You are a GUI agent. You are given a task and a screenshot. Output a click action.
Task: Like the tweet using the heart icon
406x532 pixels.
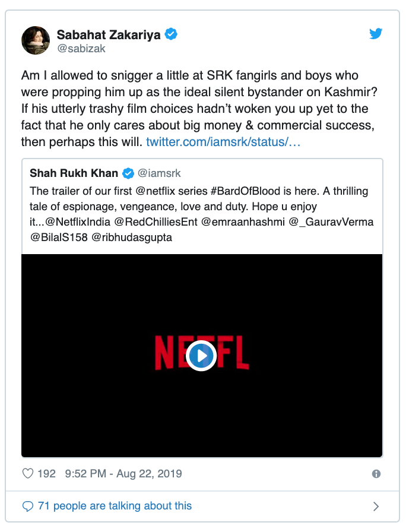coord(28,473)
